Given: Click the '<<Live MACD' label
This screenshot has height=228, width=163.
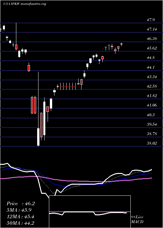Looking at the screenshot, I should click(137, 220).
